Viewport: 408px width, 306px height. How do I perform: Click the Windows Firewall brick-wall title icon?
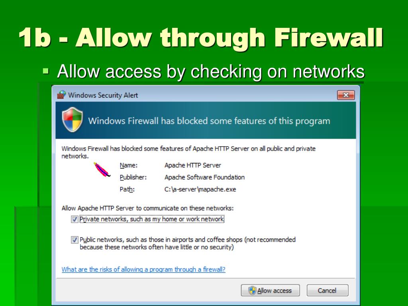[x=61, y=95]
